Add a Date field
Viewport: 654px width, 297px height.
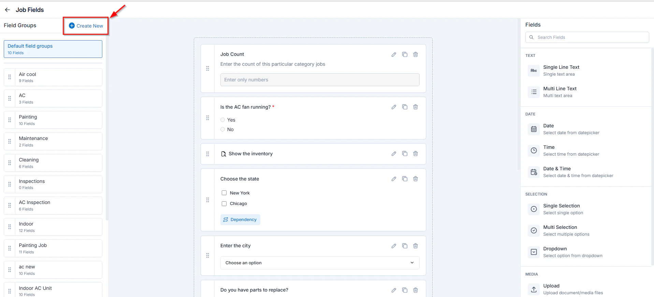pyautogui.click(x=586, y=129)
